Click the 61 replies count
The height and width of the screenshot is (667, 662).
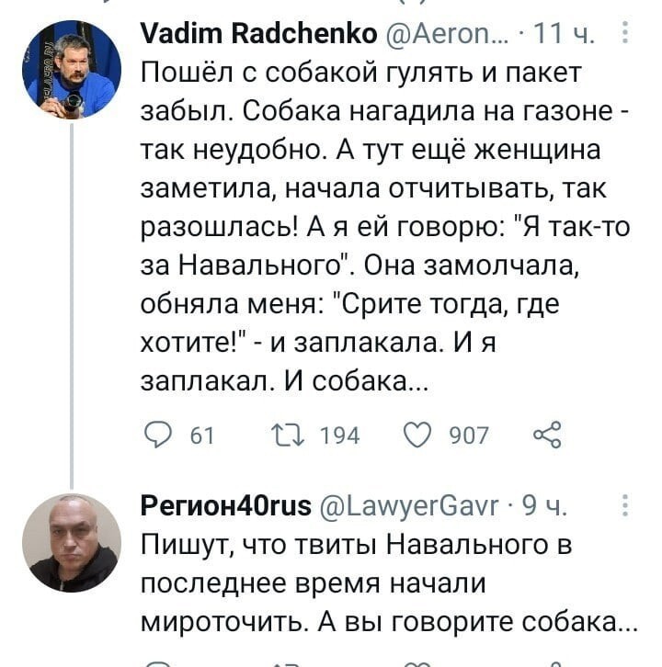pyautogui.click(x=201, y=435)
